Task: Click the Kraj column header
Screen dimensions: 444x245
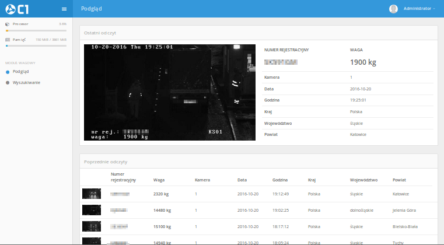Action: pos(312,180)
